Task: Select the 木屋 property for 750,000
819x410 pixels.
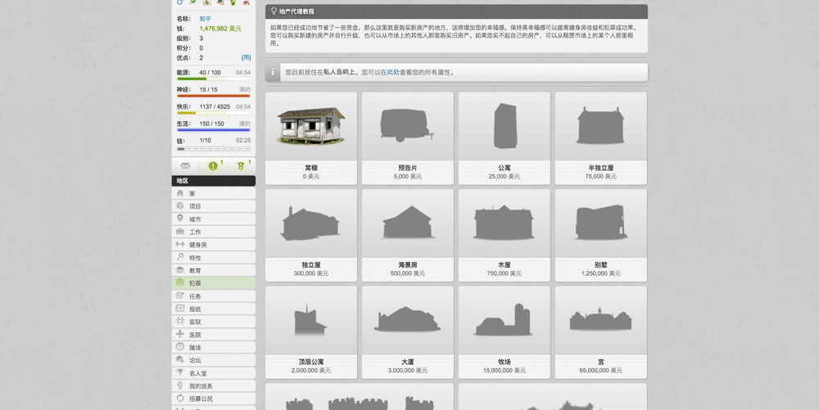Action: pos(505,235)
